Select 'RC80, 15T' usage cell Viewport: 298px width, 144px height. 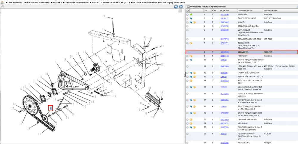click(268, 52)
